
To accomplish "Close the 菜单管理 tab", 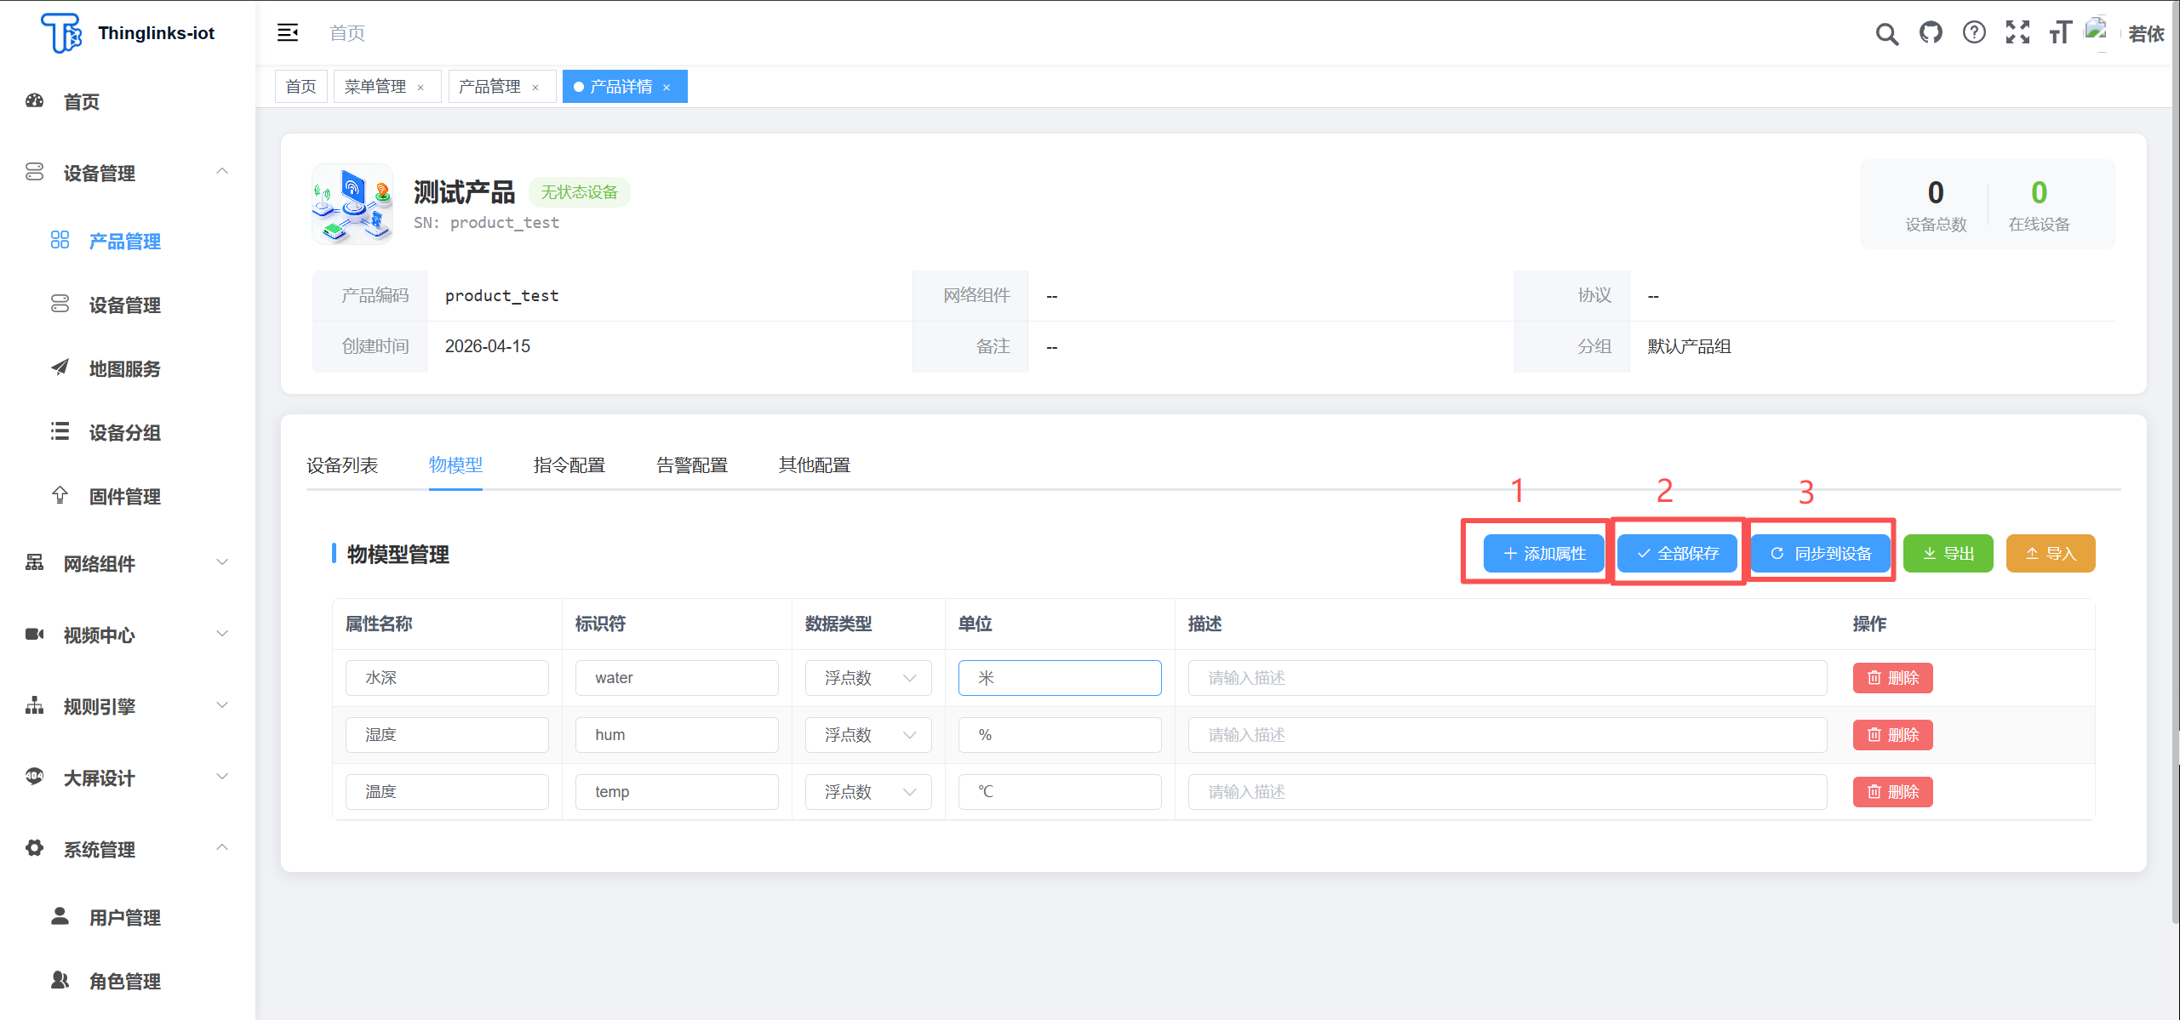I will point(421,88).
